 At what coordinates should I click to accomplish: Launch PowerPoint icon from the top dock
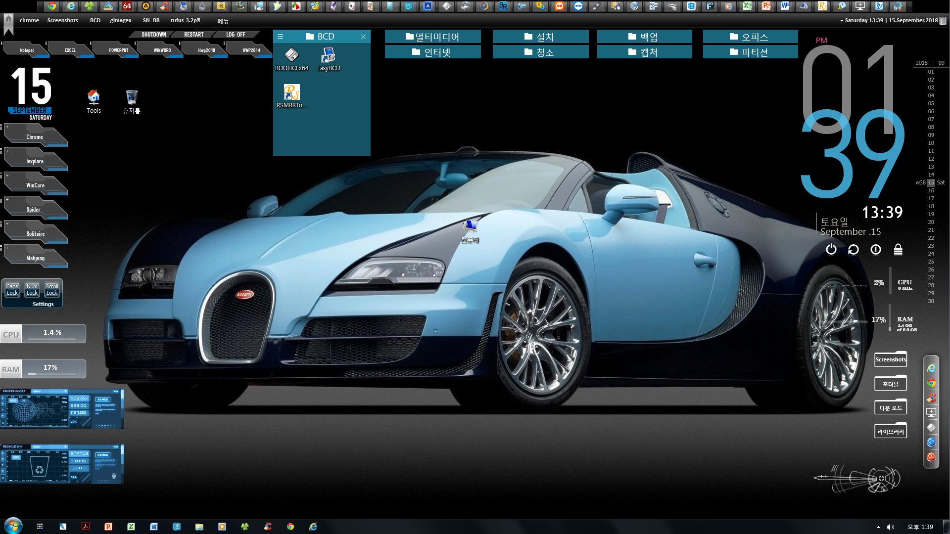(766, 6)
